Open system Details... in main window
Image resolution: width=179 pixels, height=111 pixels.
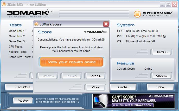click(x=162, y=52)
